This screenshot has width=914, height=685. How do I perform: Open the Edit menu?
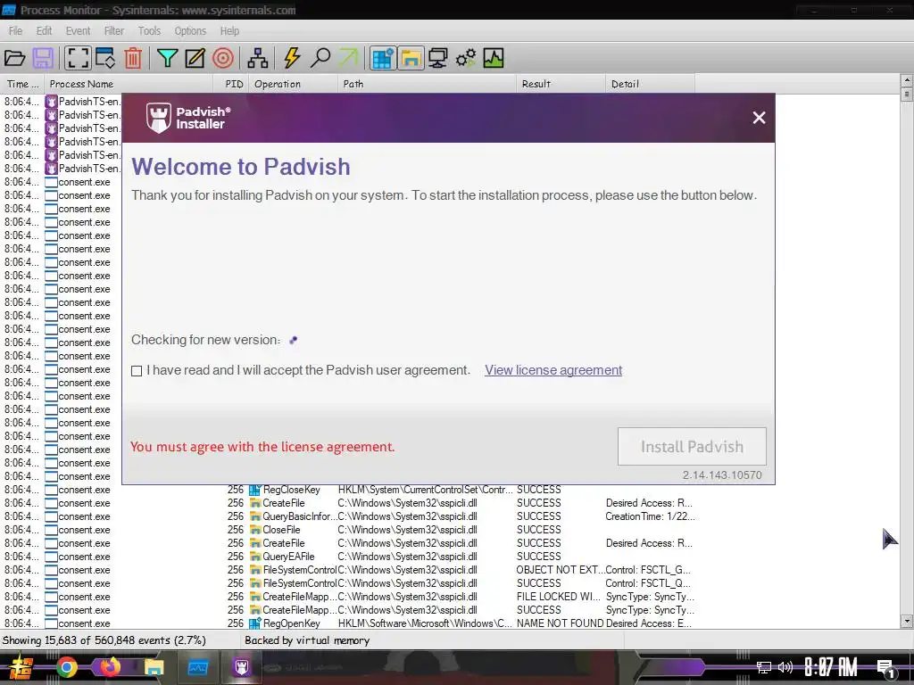coord(45,31)
